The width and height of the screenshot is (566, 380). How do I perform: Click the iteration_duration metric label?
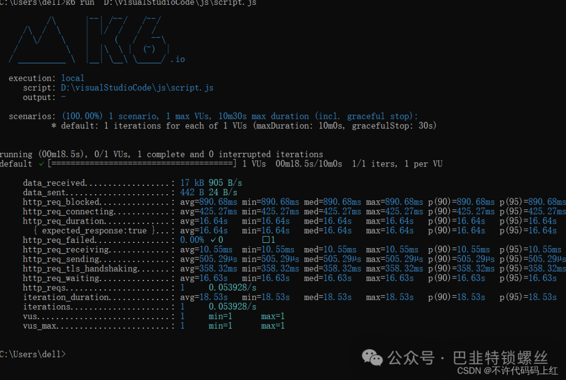(66, 297)
